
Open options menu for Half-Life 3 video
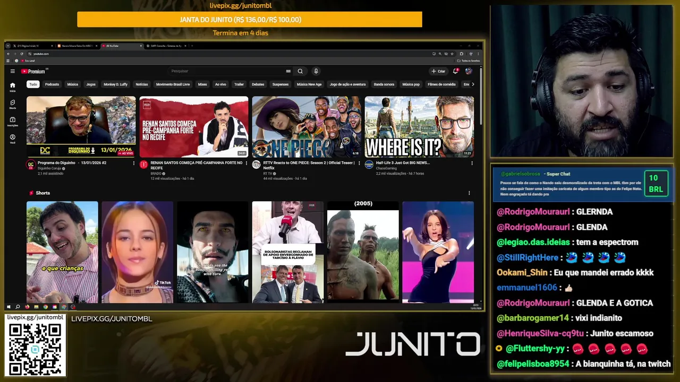(x=472, y=163)
